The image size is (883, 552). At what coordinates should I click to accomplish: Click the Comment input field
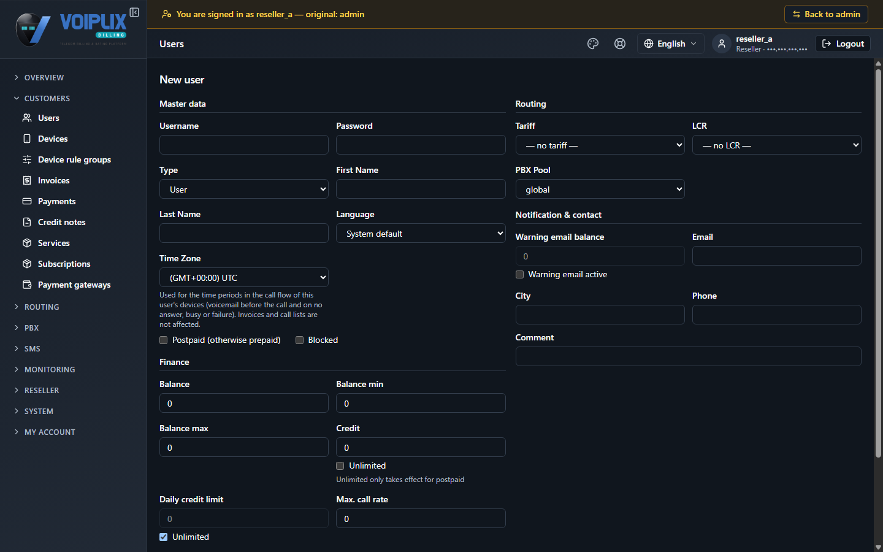[688, 356]
